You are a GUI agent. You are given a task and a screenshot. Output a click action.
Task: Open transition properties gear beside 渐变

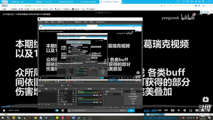(122, 91)
